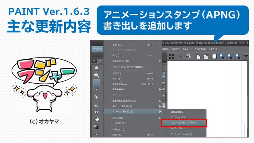Select the curve Figure tool
The image size is (254, 143).
pos(96,134)
